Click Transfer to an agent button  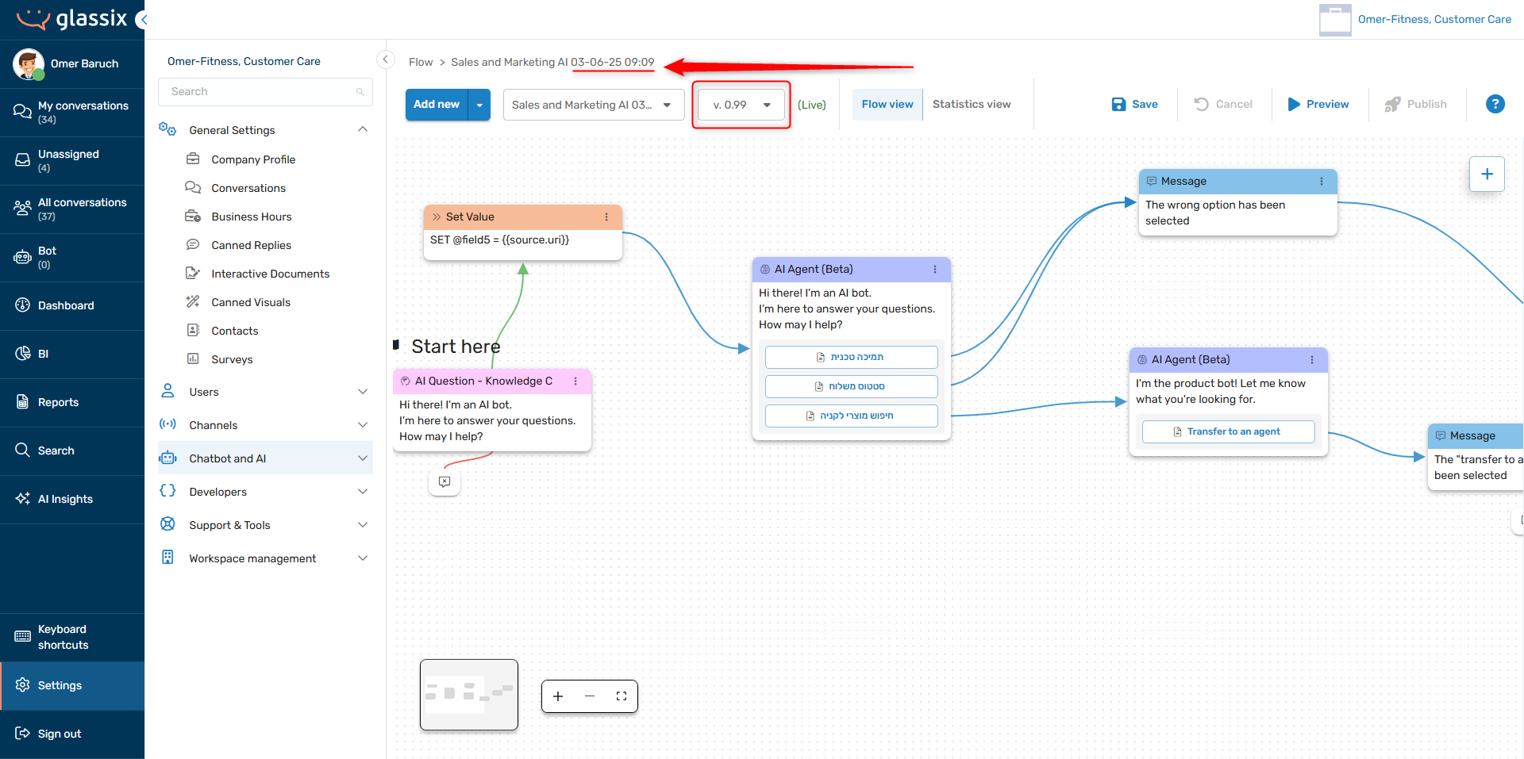pos(1228,431)
